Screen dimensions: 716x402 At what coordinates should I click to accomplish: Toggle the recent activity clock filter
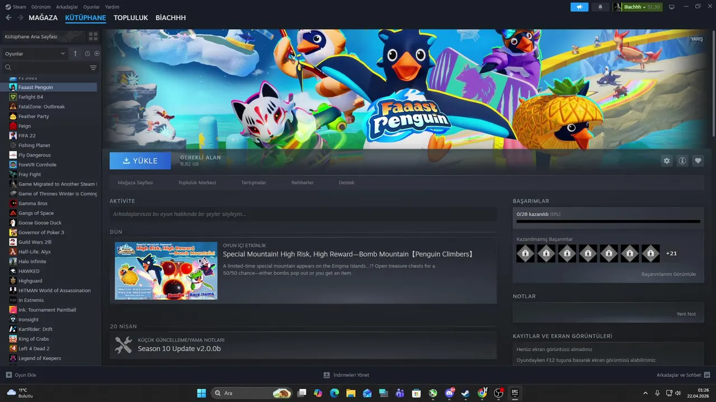(x=87, y=54)
